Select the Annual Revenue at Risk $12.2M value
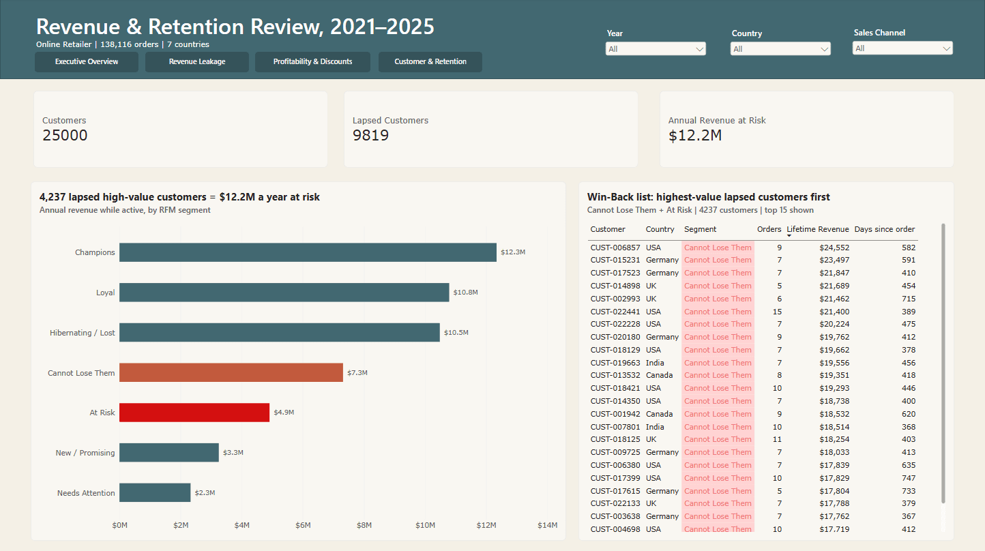The width and height of the screenshot is (985, 551). (695, 135)
